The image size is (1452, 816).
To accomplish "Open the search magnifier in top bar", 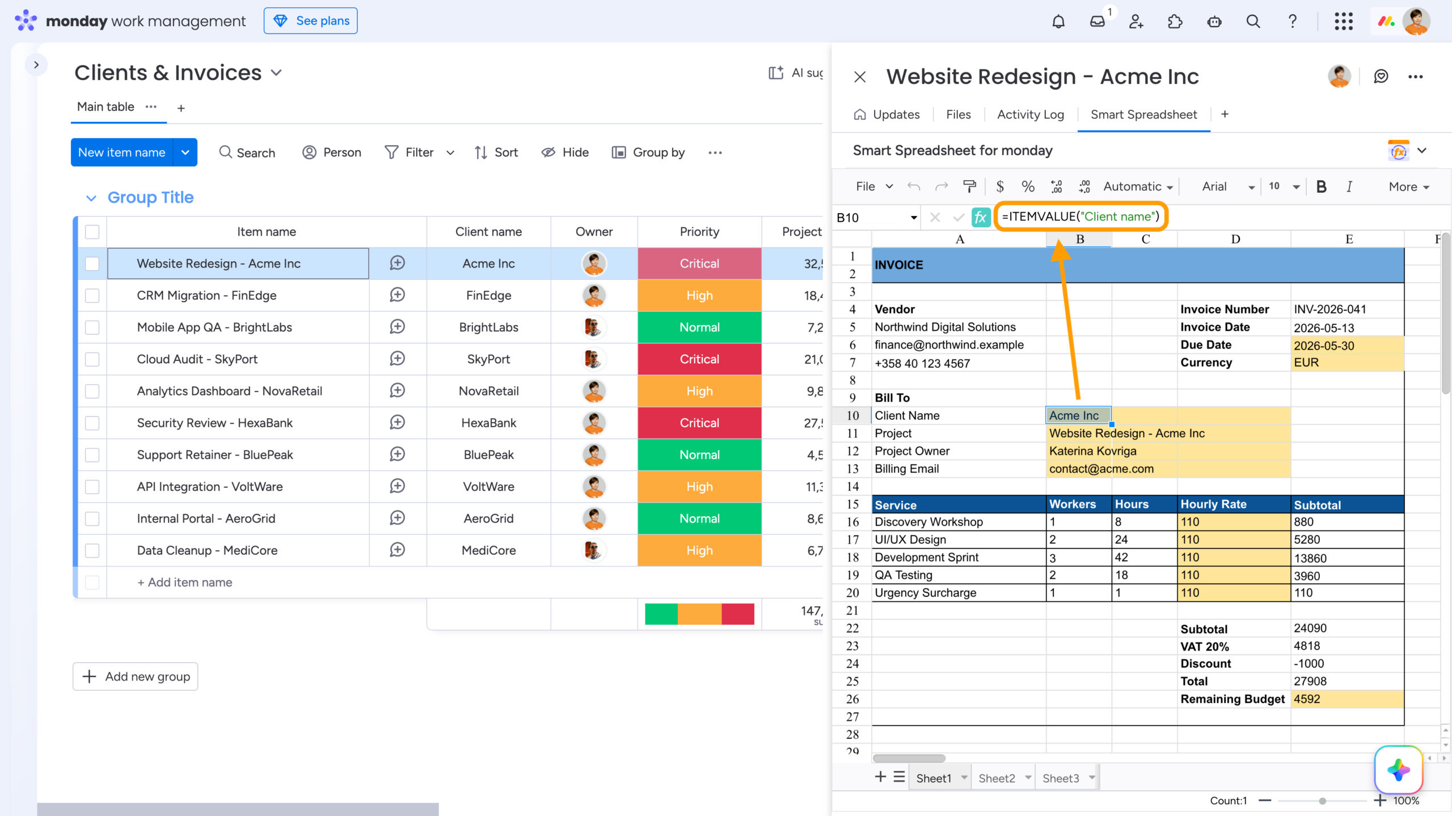I will 1253,22.
